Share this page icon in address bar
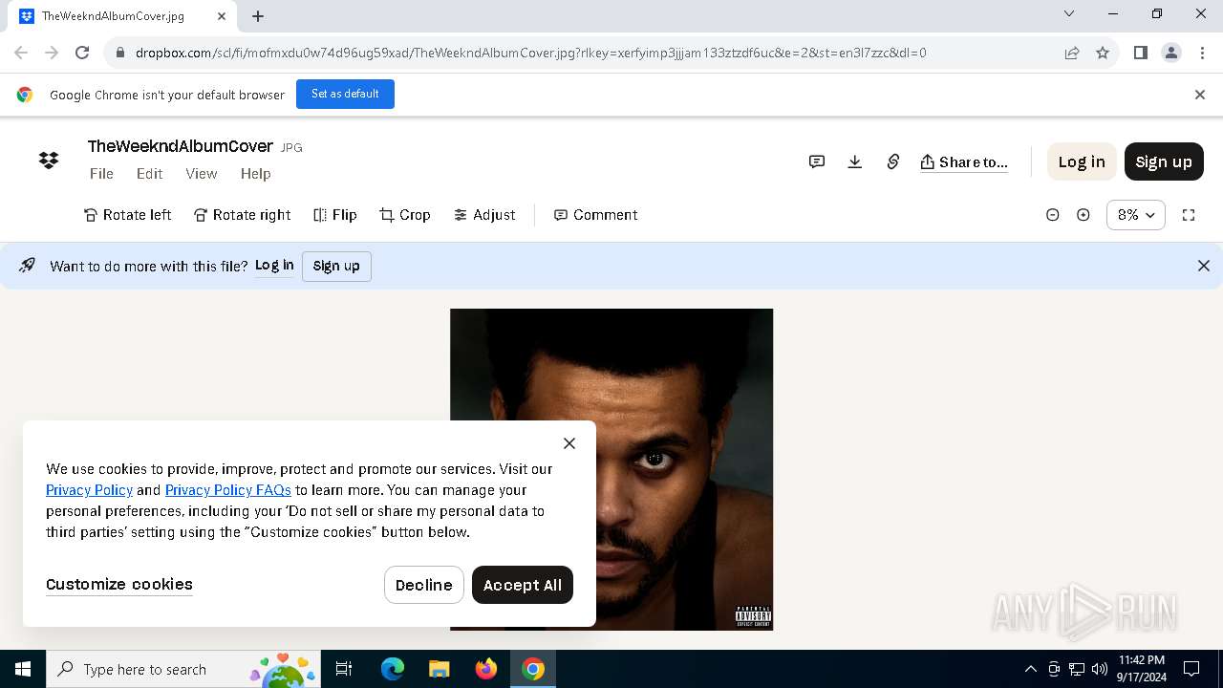 [1072, 53]
